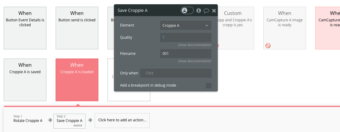Delete the Save Croppie A step
Image resolution: width=340 pixels, height=132 pixels.
pos(78,126)
